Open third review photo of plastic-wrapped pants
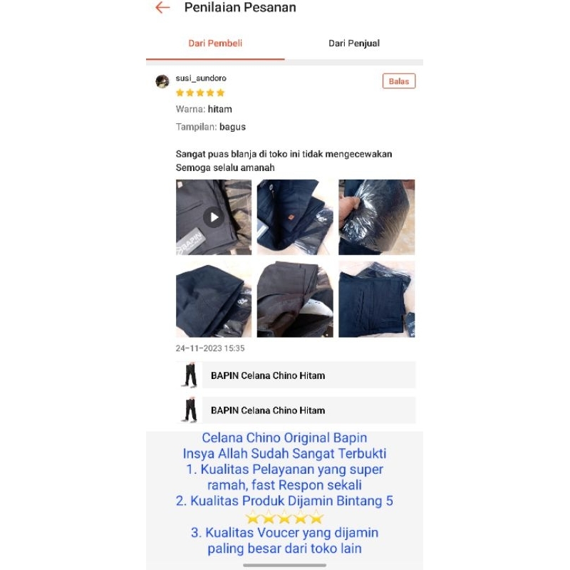The height and width of the screenshot is (570, 570). tap(377, 217)
